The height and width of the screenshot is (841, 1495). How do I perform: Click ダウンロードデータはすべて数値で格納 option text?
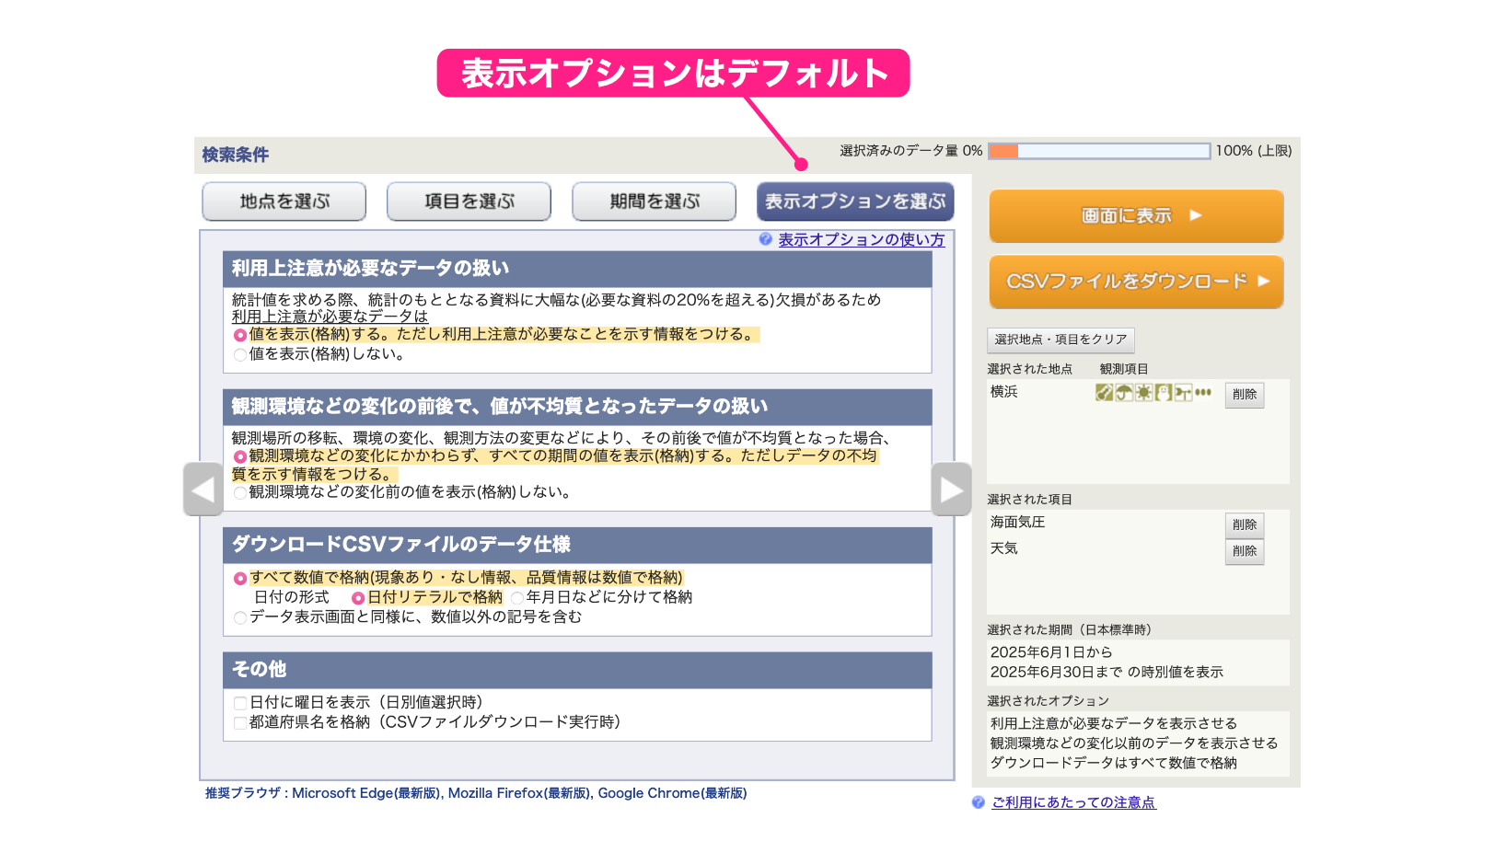coord(1114,763)
